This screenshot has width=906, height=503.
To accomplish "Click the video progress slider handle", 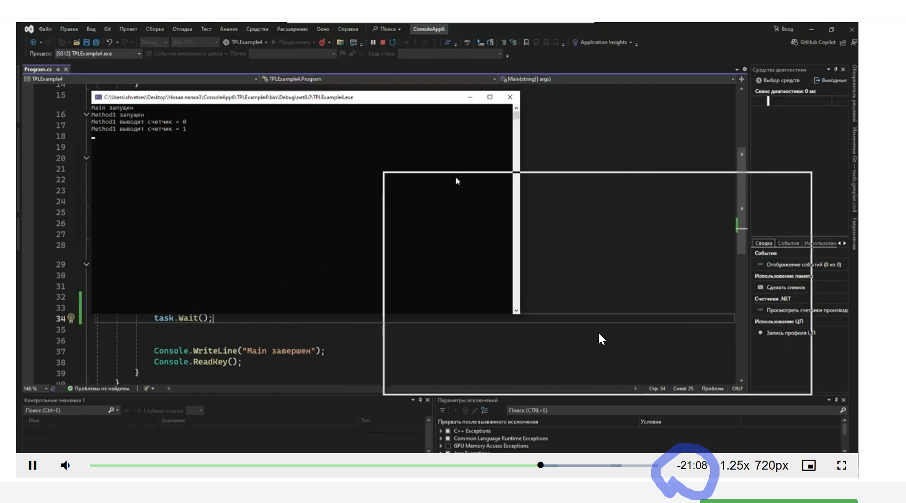I will (x=541, y=465).
